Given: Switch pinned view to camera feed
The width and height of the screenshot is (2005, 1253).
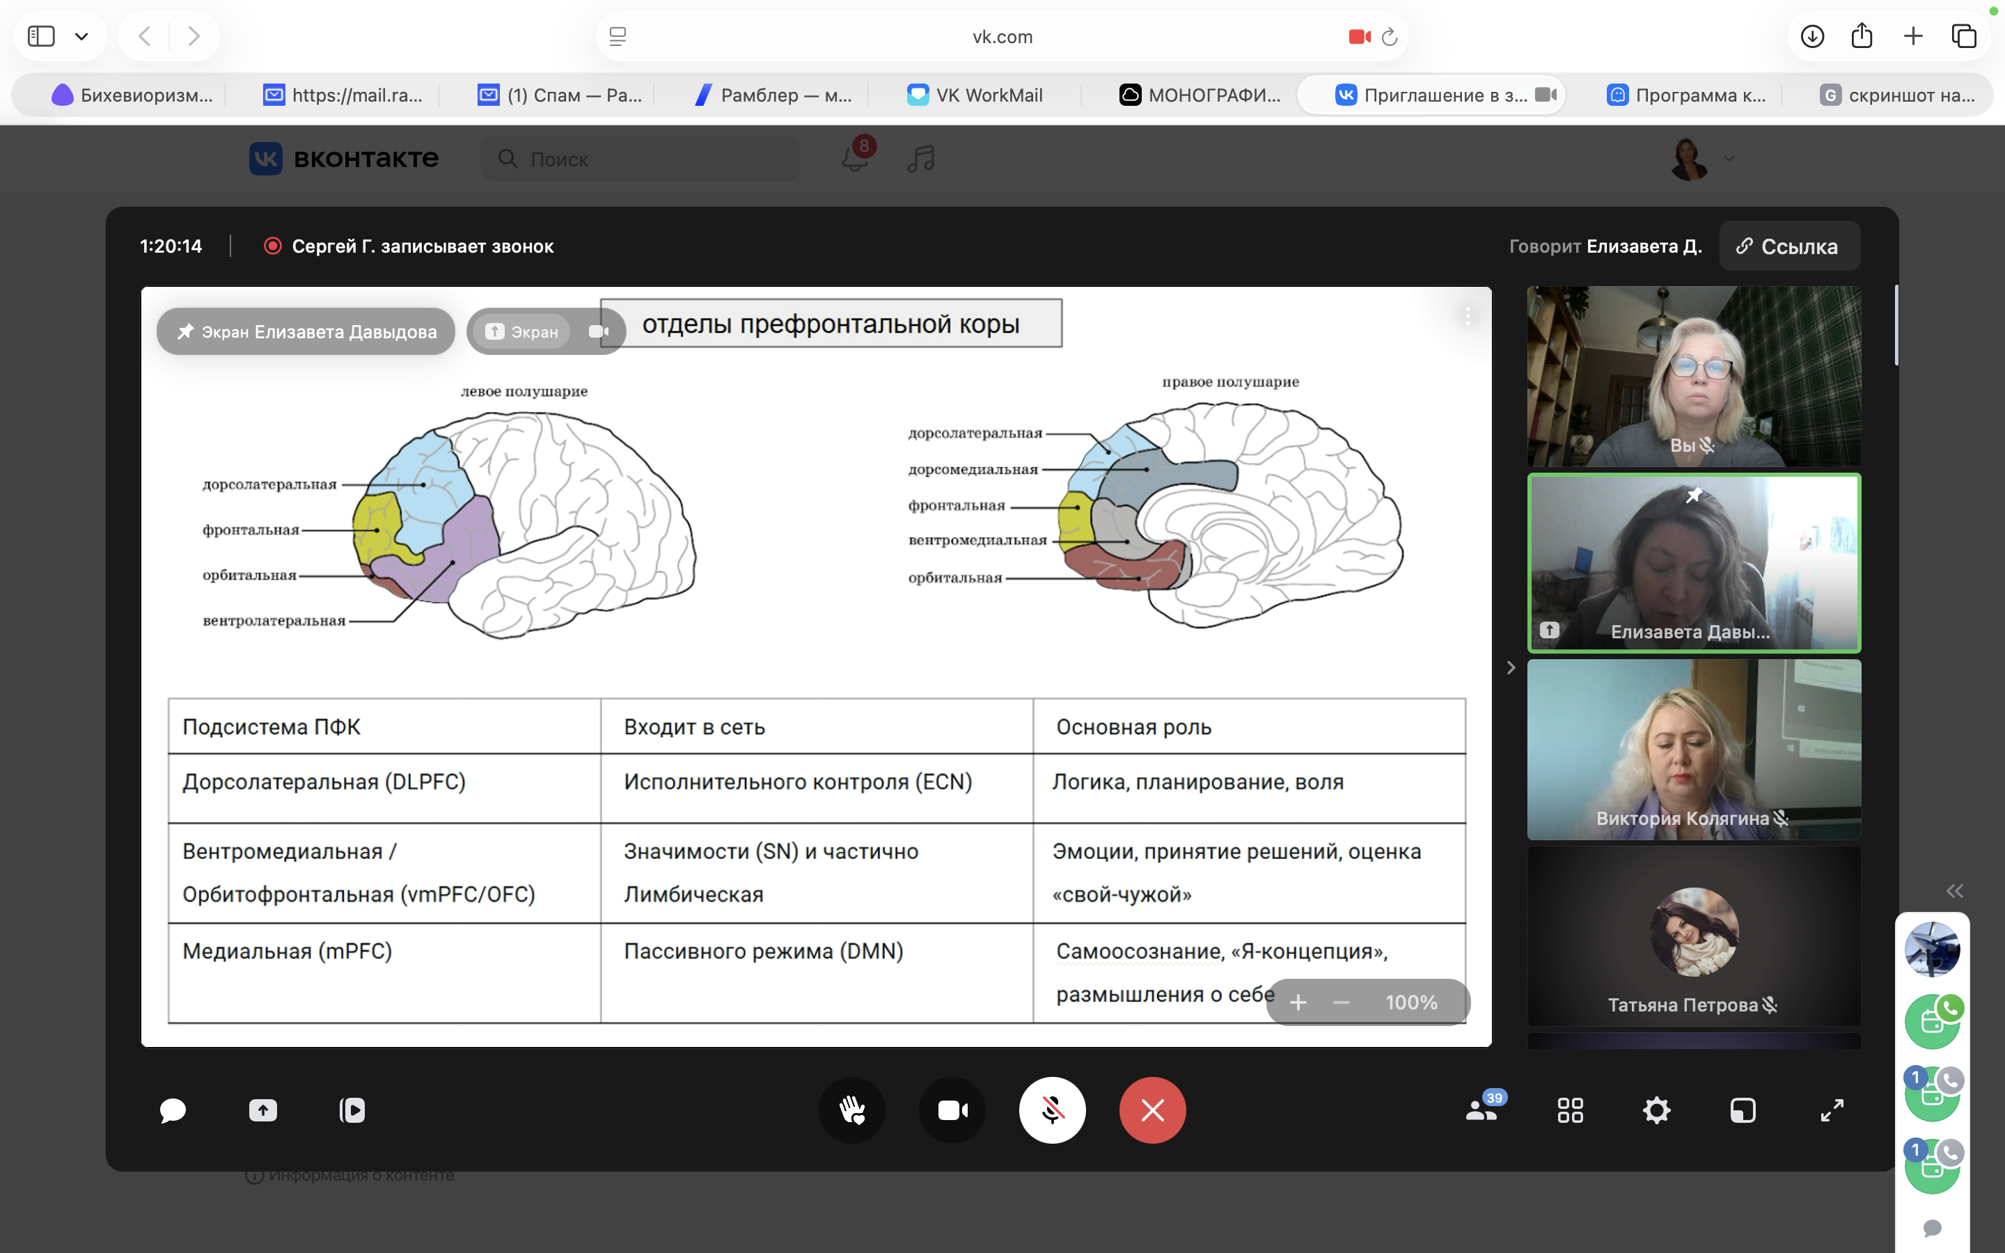Looking at the screenshot, I should point(598,331).
